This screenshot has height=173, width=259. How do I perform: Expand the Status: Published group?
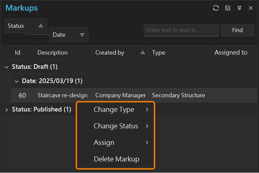point(7,110)
